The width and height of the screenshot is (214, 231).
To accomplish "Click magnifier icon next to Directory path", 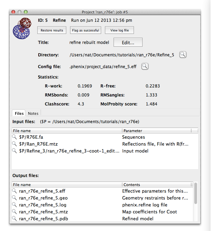I will [x=183, y=55].
